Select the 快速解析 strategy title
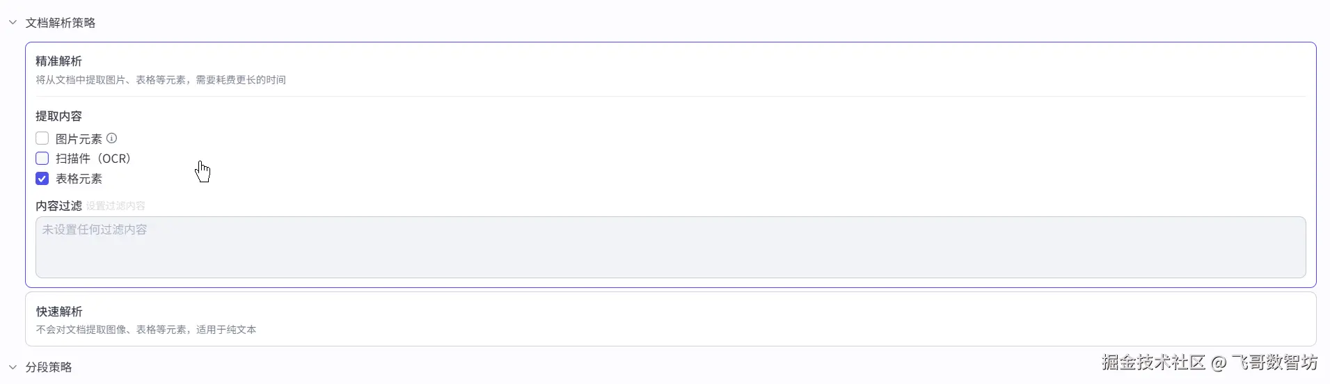Image resolution: width=1330 pixels, height=384 pixels. (x=59, y=311)
